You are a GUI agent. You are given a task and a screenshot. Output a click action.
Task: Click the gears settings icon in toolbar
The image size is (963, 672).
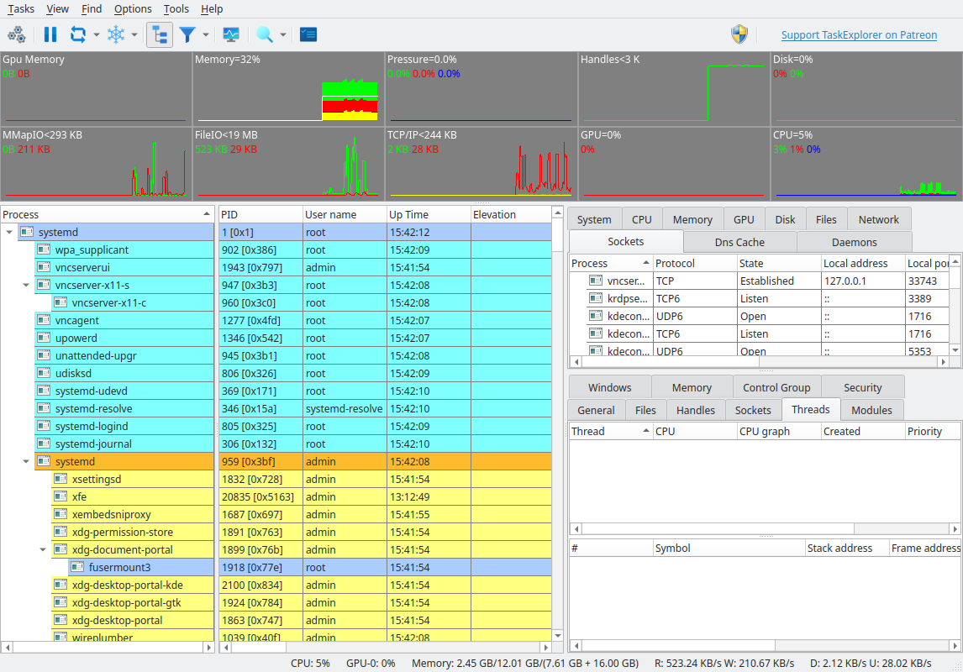(17, 34)
